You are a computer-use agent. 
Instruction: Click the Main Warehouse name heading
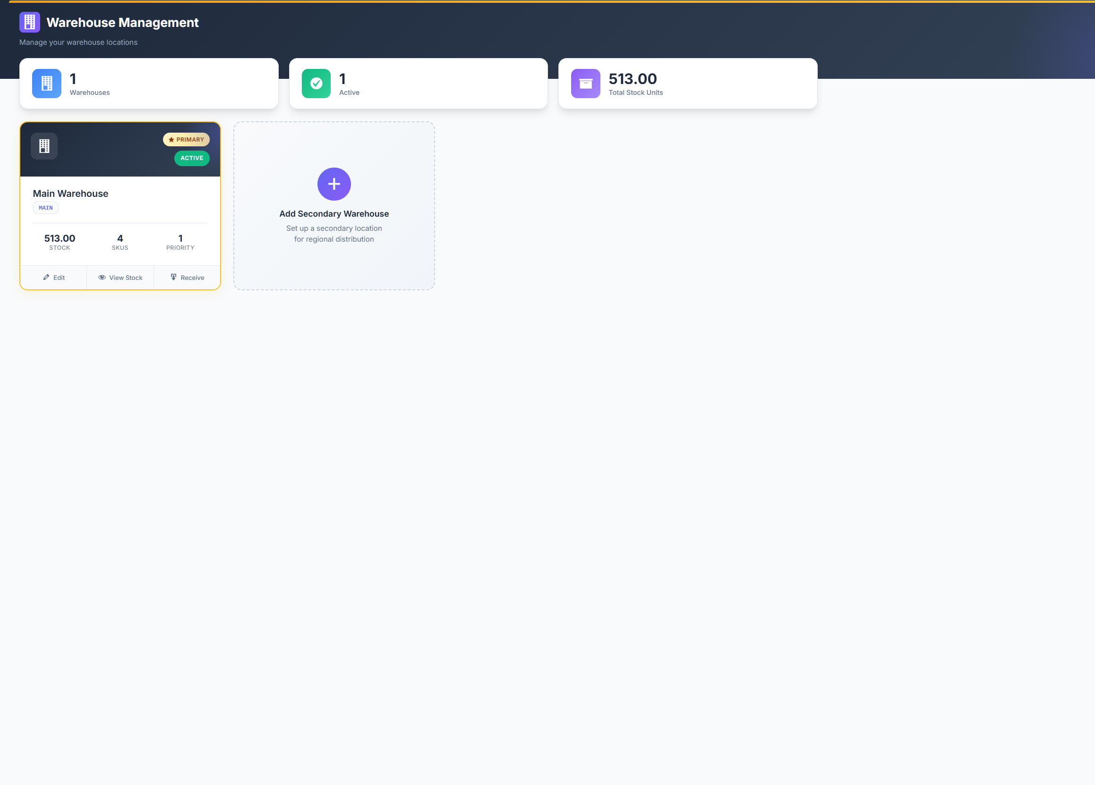tap(70, 194)
